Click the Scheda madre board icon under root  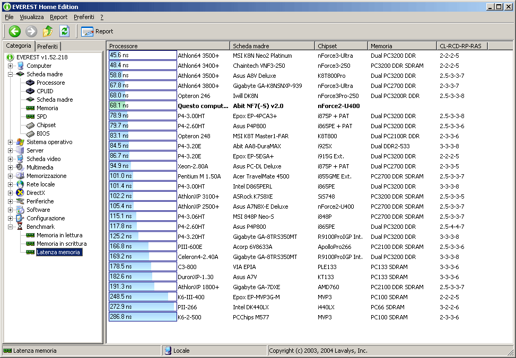(20, 74)
